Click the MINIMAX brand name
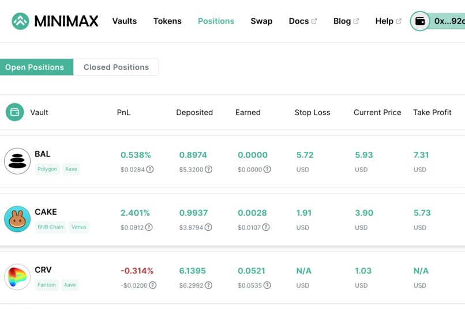The height and width of the screenshot is (309, 465). 66,21
